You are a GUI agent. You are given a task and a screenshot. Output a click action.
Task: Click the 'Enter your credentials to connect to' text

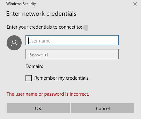pyautogui.click(x=44, y=27)
